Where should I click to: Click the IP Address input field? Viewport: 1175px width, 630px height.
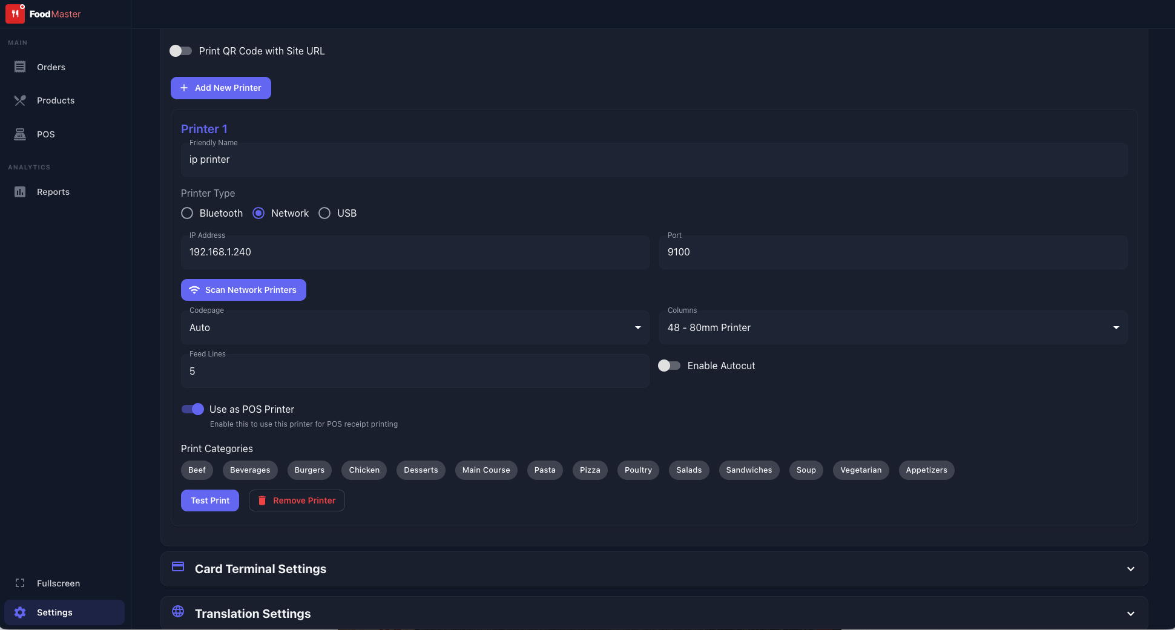[415, 252]
